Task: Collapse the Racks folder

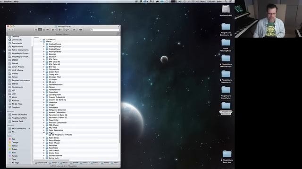Action: click(44, 132)
